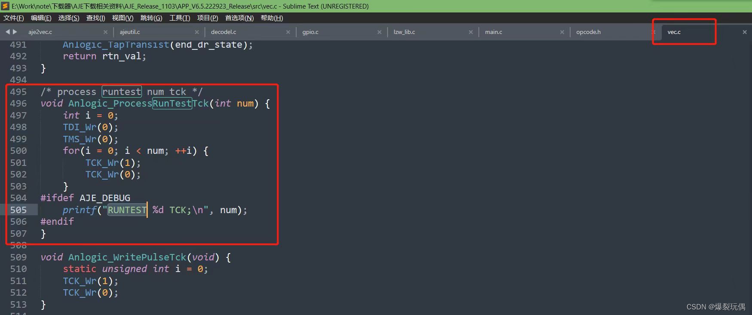The height and width of the screenshot is (315, 752).
Task: Click the "TDI_Wr(0);" statement
Action: (90, 127)
